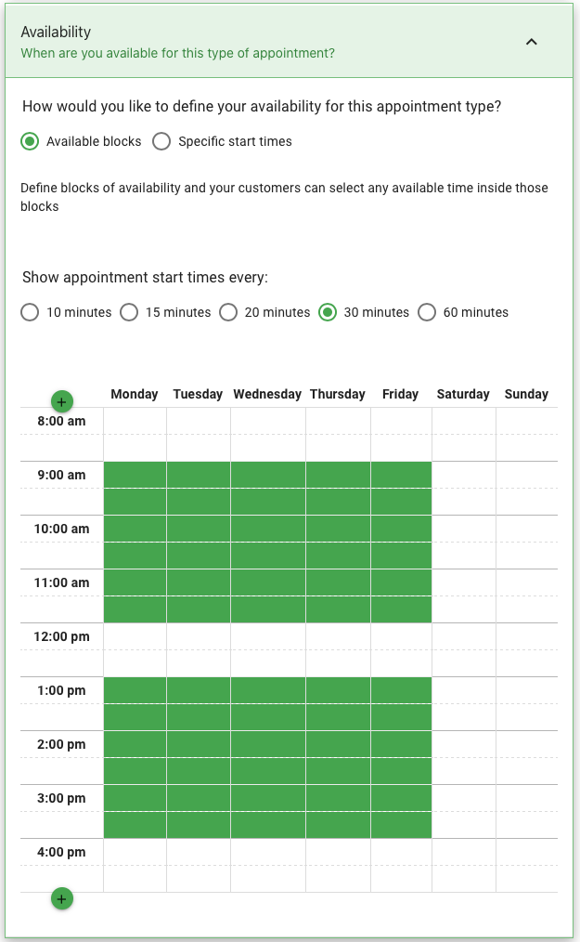The height and width of the screenshot is (942, 580).
Task: Choose the 20 minutes interval
Action: [228, 312]
